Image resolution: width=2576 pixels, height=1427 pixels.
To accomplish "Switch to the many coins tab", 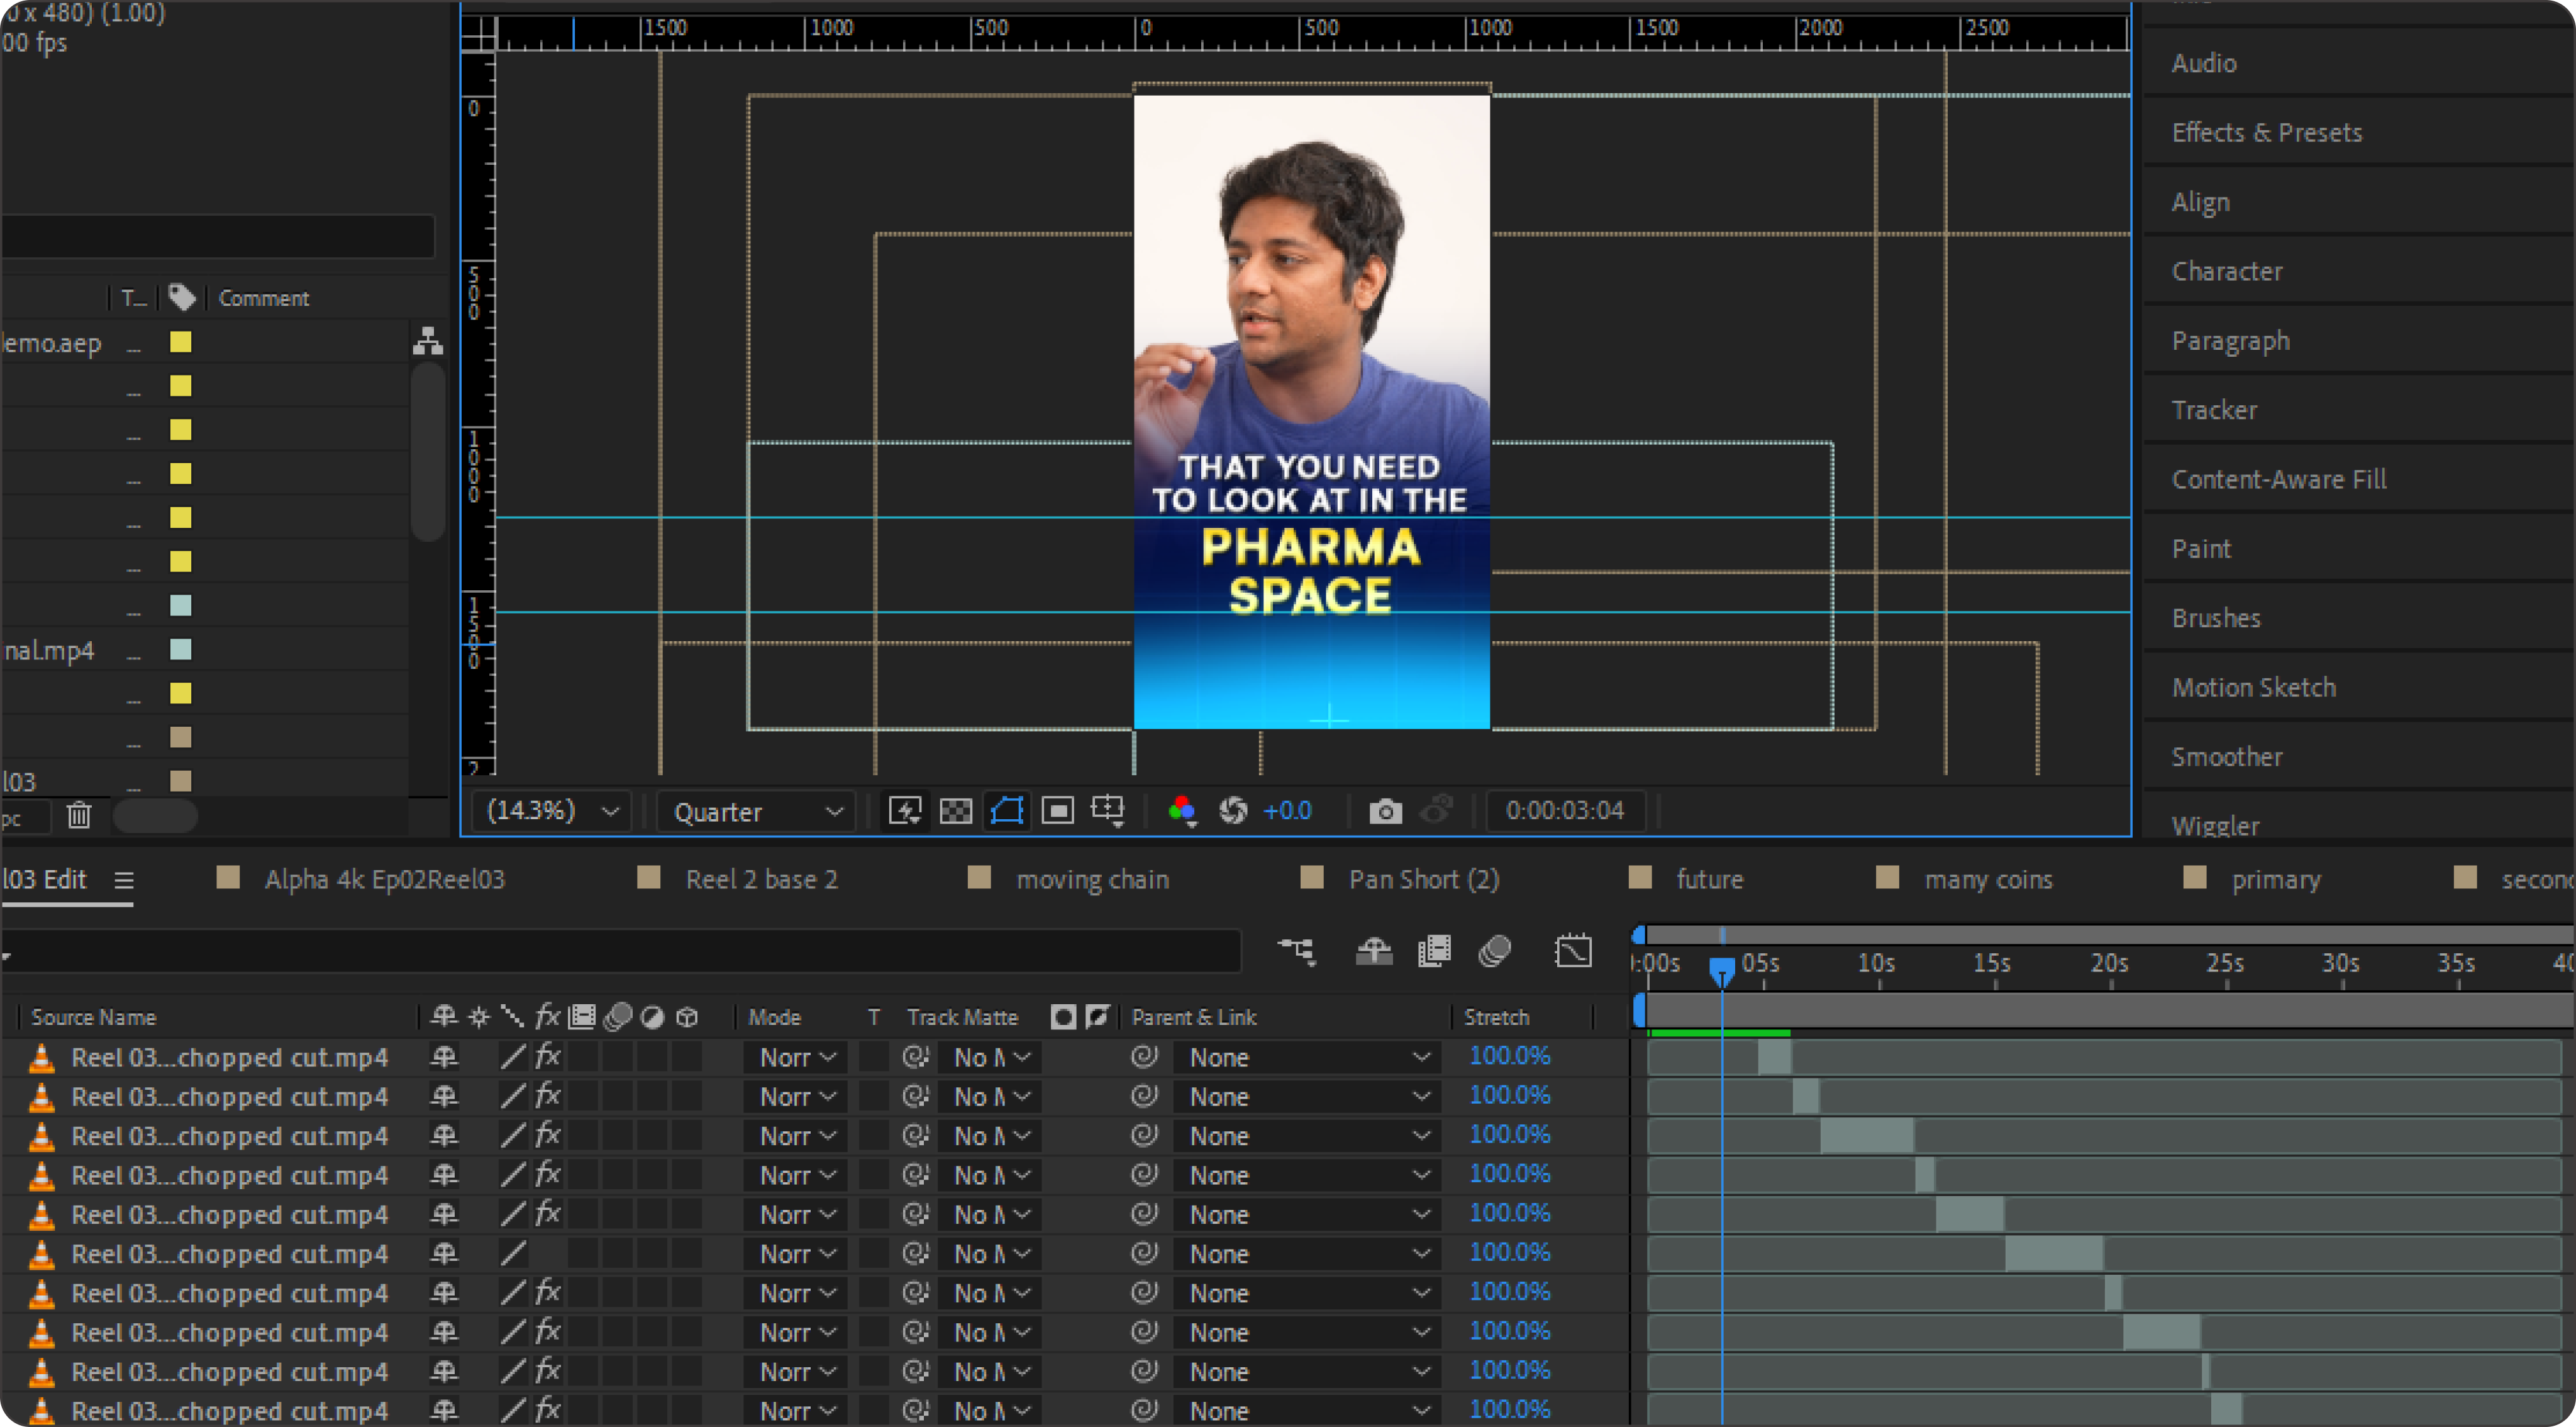I will coord(1988,880).
